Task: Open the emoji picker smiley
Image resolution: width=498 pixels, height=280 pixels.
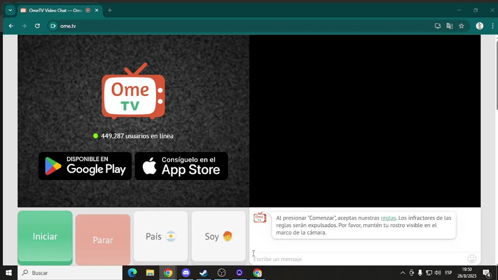Action: [472, 259]
